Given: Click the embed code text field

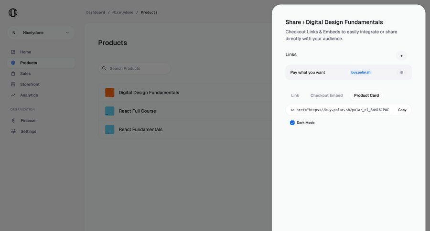Looking at the screenshot, I should pos(340,110).
